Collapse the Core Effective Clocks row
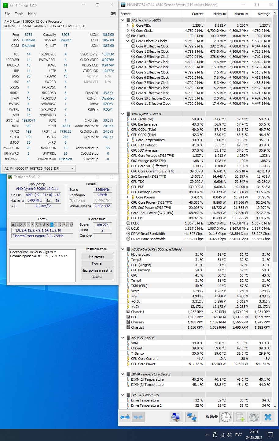279x441 pixels. pyautogui.click(x=128, y=41)
